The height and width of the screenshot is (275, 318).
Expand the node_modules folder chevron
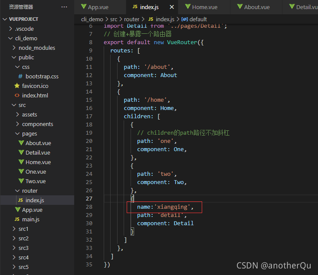(x=14, y=48)
